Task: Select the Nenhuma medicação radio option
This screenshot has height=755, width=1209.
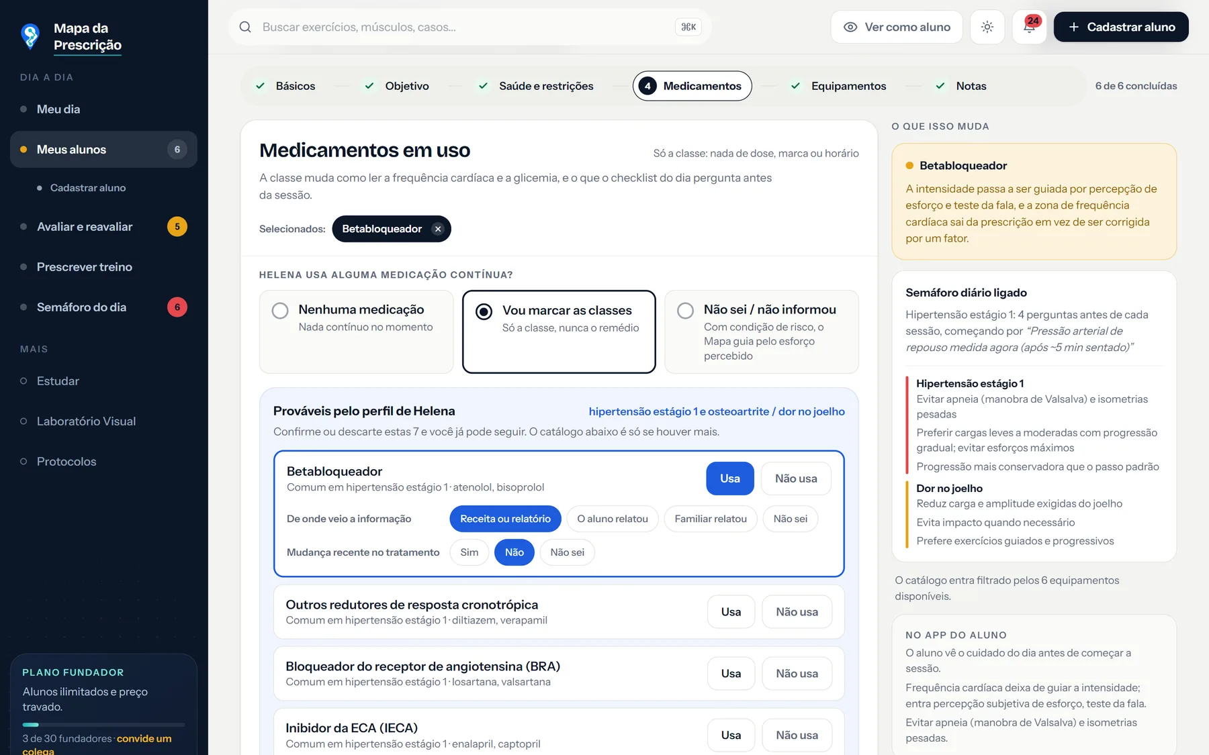Action: click(357, 332)
